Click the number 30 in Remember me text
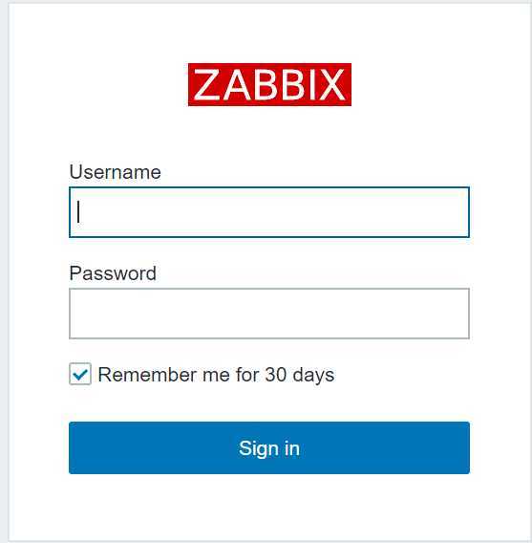This screenshot has width=532, height=543. 275,375
